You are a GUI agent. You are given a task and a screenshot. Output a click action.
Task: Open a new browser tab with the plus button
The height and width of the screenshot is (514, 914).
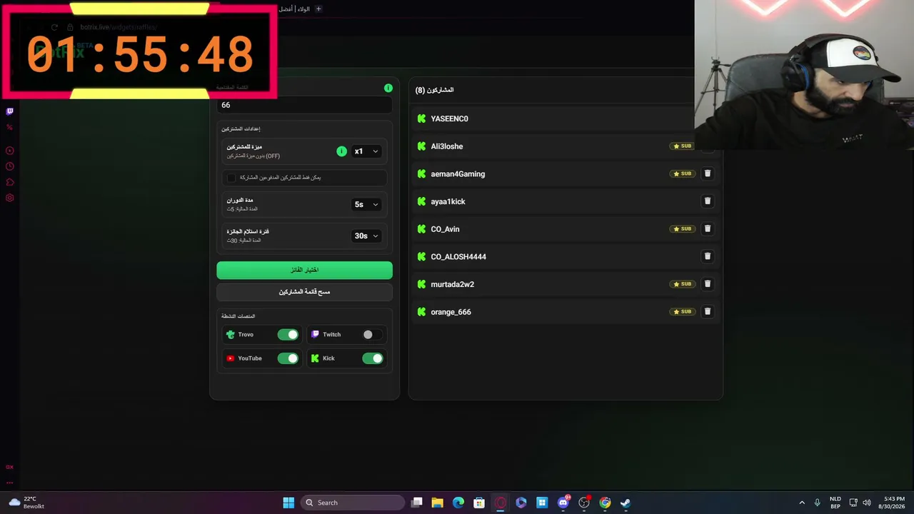tap(318, 9)
